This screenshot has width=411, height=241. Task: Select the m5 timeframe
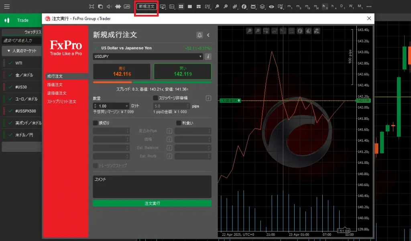tap(299, 6)
